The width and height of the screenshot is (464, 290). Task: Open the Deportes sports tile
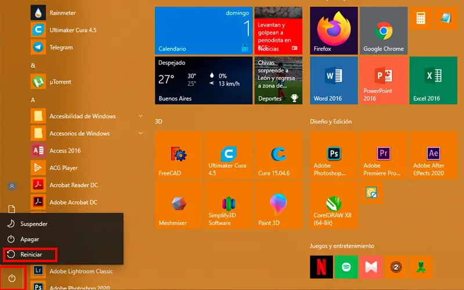coord(278,81)
